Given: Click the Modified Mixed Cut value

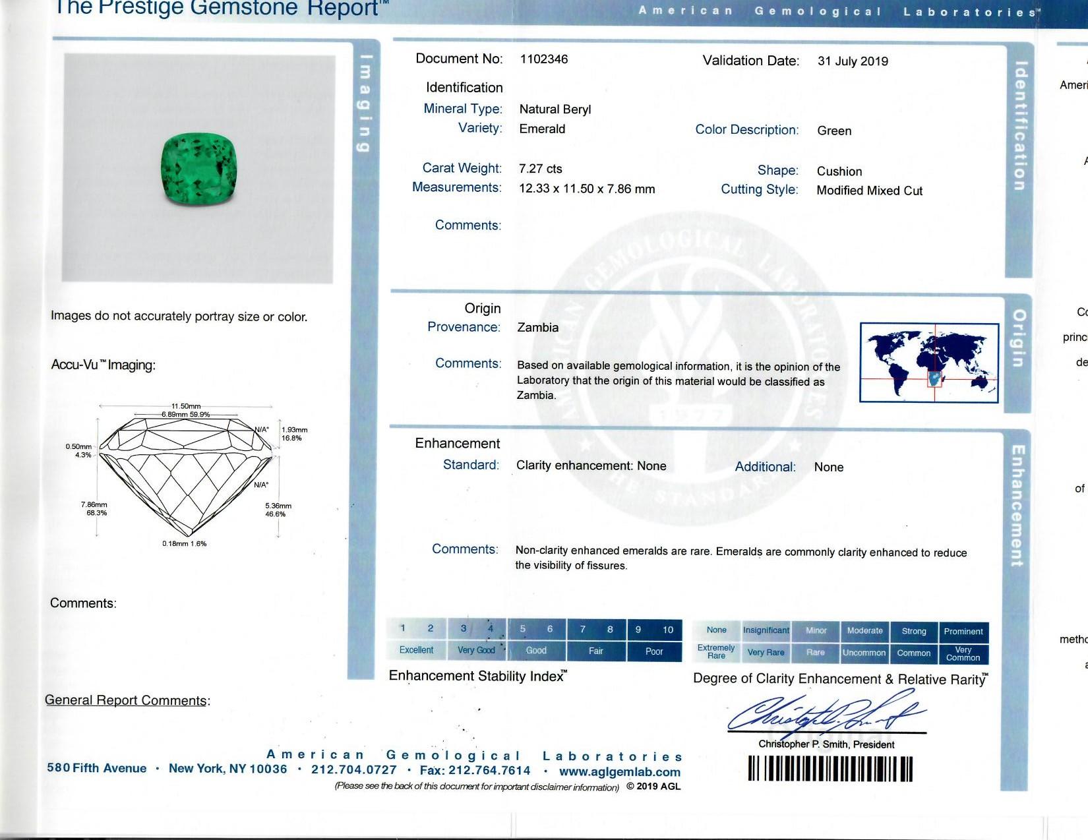Looking at the screenshot, I should (869, 191).
